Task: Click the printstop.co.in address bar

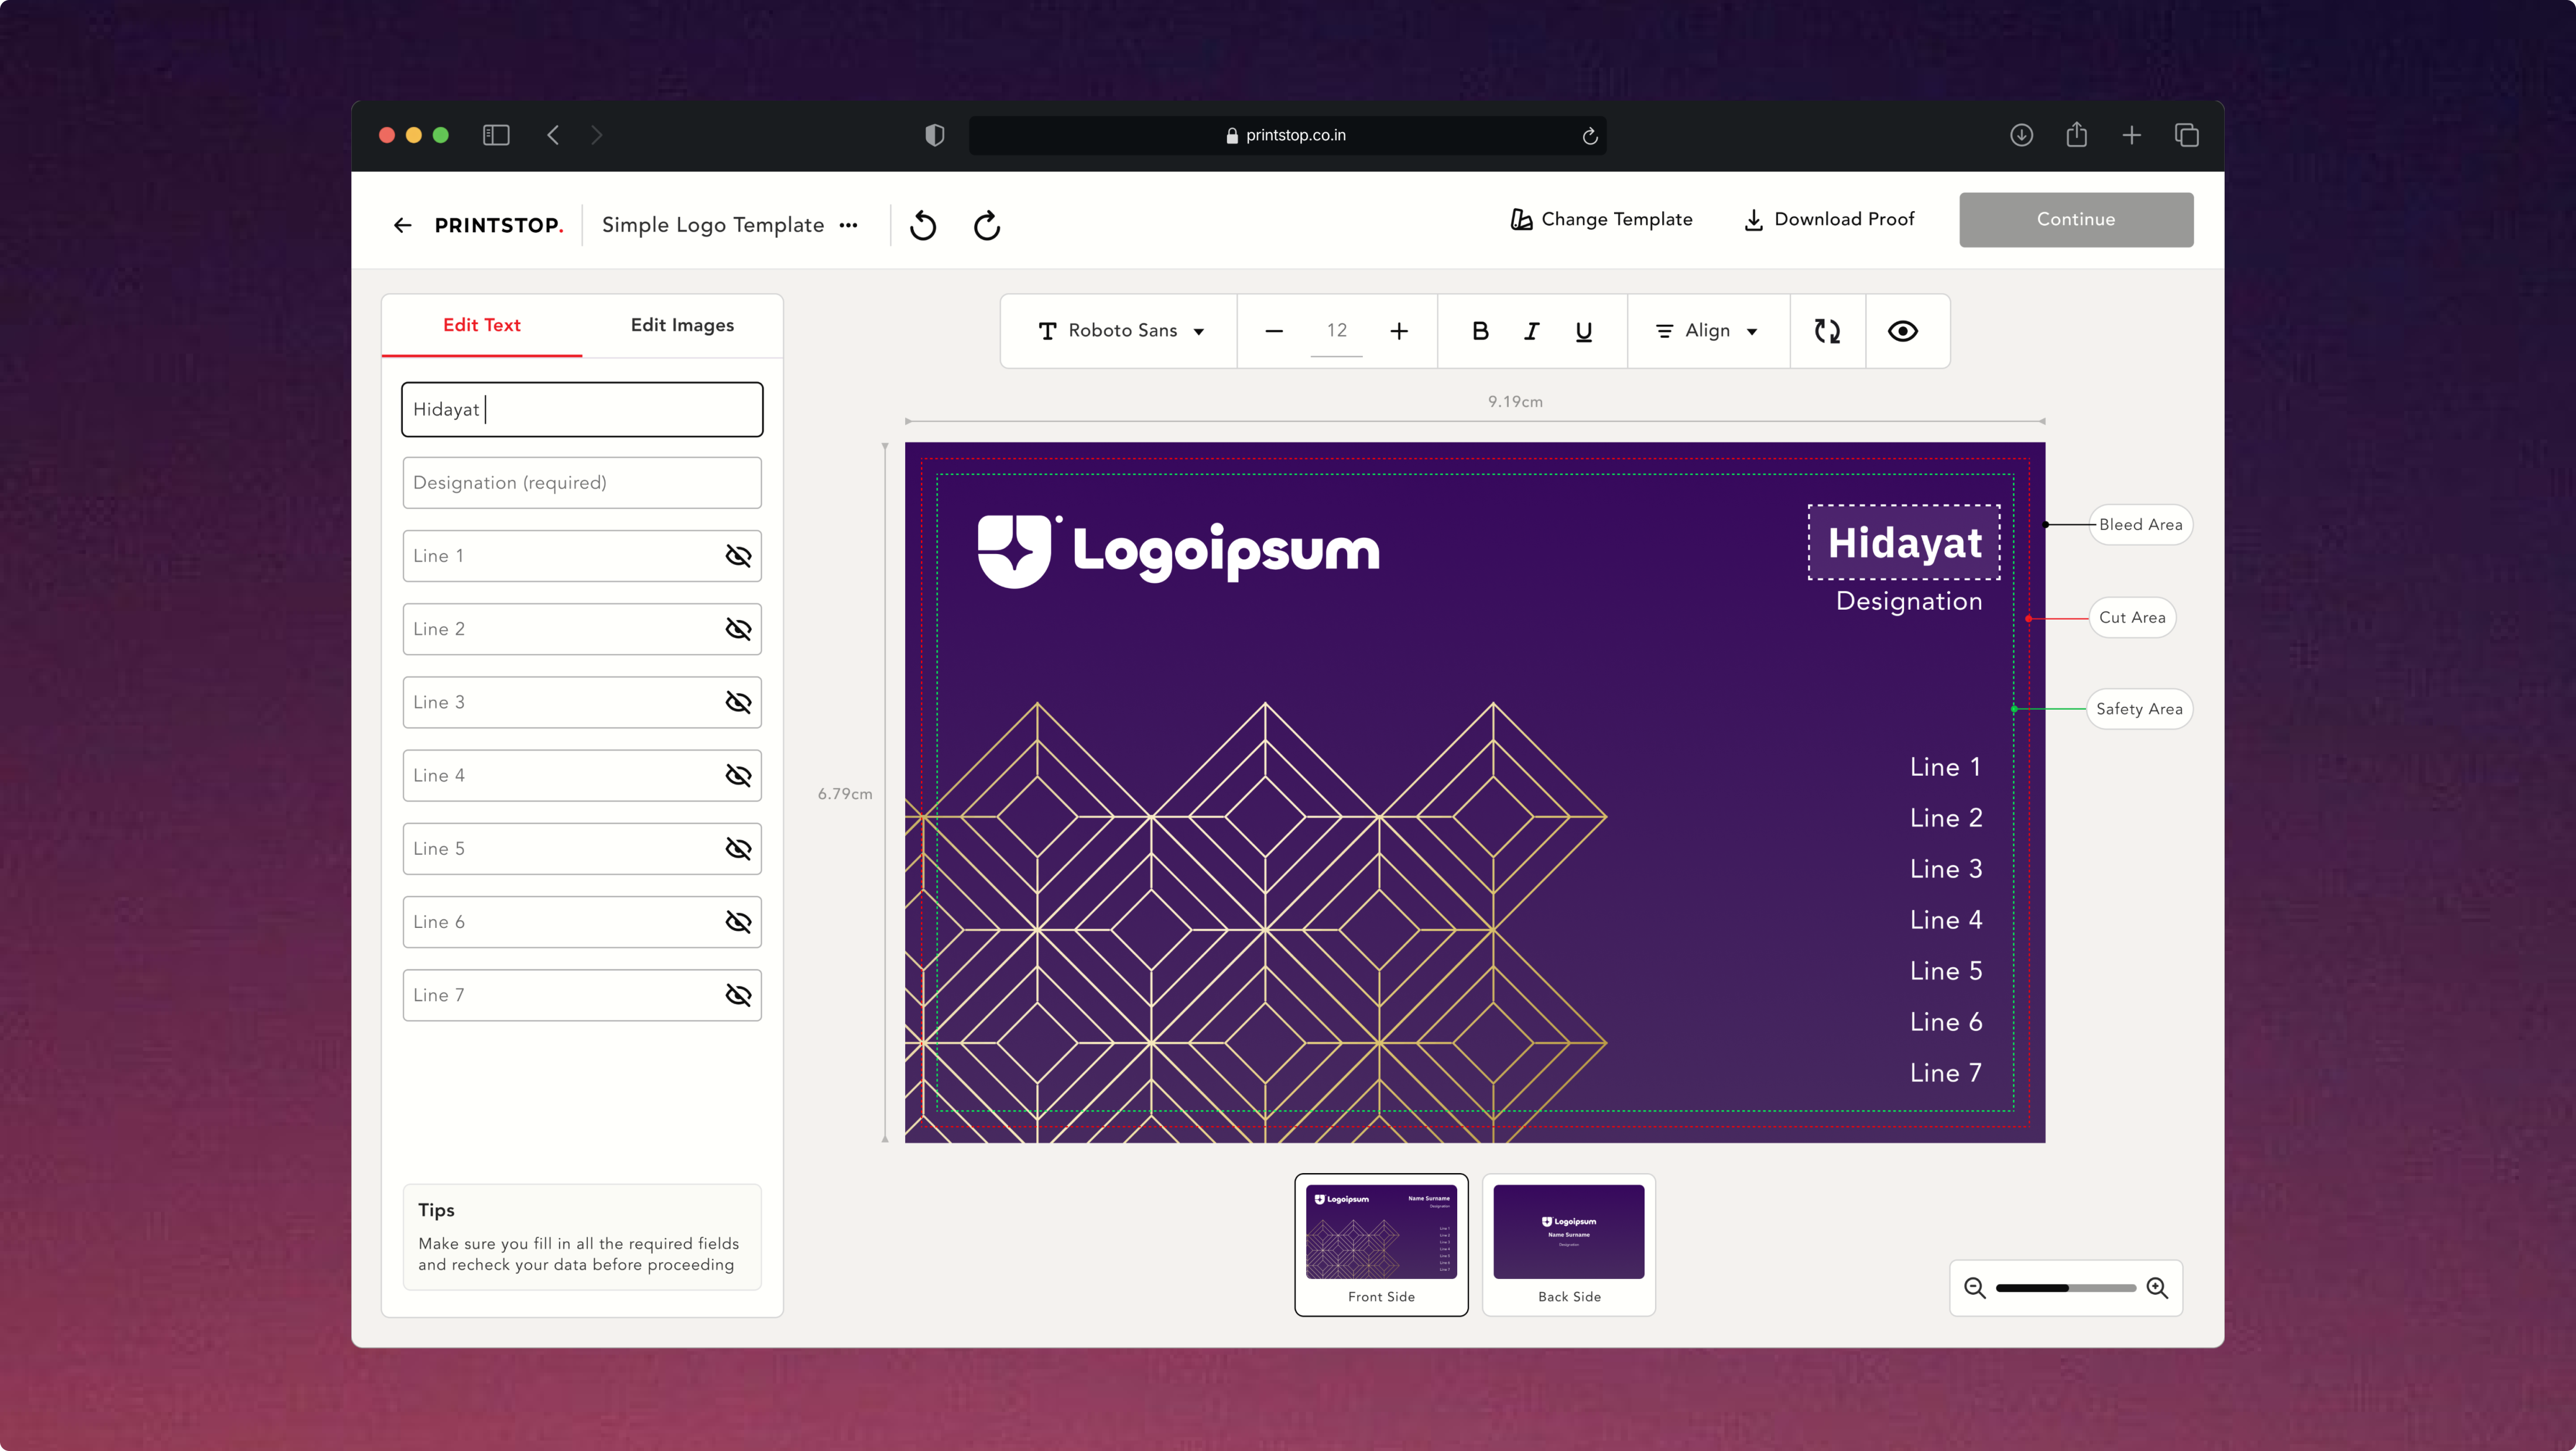Action: pyautogui.click(x=1287, y=135)
